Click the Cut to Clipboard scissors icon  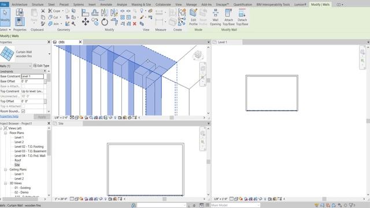click(43, 11)
